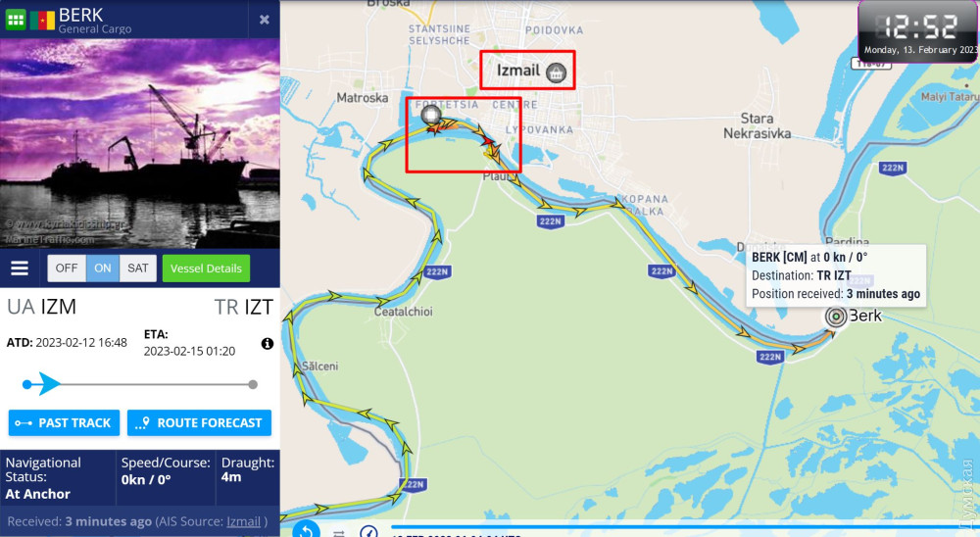Click the ETA info icon
980x537 pixels.
(268, 343)
